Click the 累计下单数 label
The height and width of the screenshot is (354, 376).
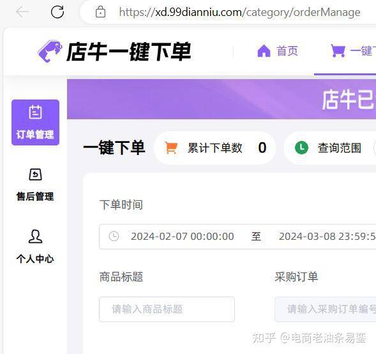point(215,148)
